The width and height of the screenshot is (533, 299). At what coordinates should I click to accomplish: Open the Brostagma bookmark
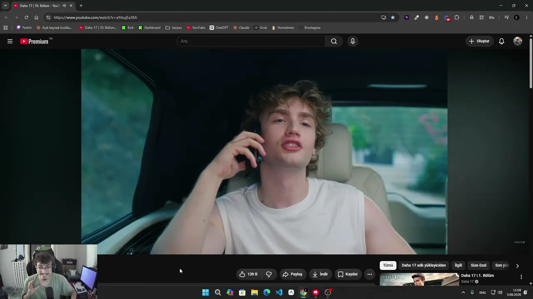tap(309, 28)
